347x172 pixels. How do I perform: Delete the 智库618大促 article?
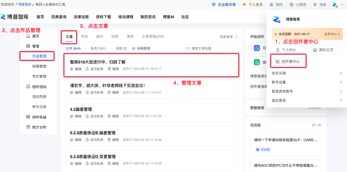click(x=113, y=69)
